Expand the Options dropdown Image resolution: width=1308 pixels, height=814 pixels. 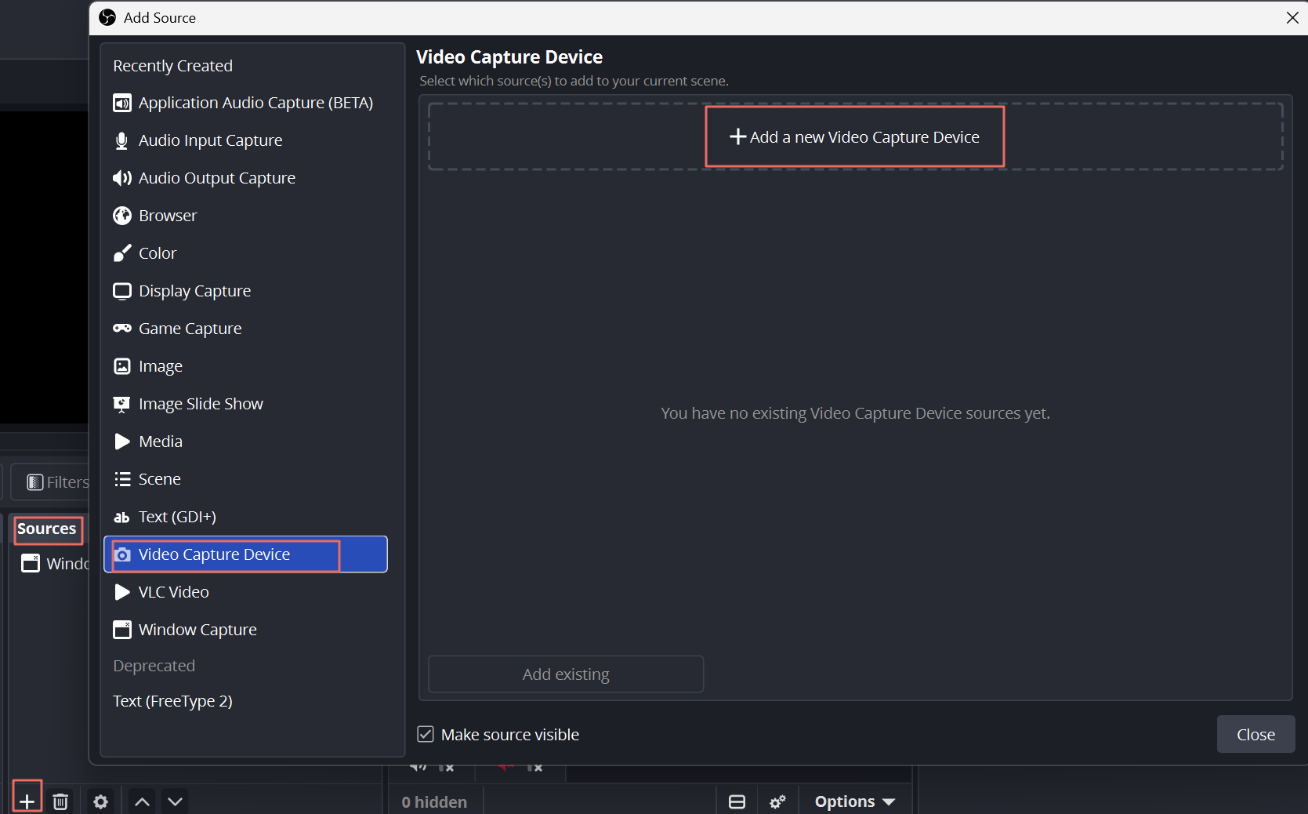click(855, 801)
